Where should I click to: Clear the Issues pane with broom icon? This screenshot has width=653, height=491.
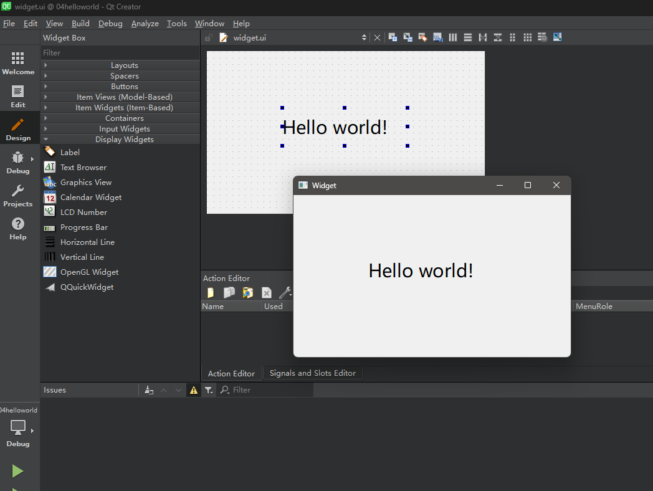click(x=148, y=390)
